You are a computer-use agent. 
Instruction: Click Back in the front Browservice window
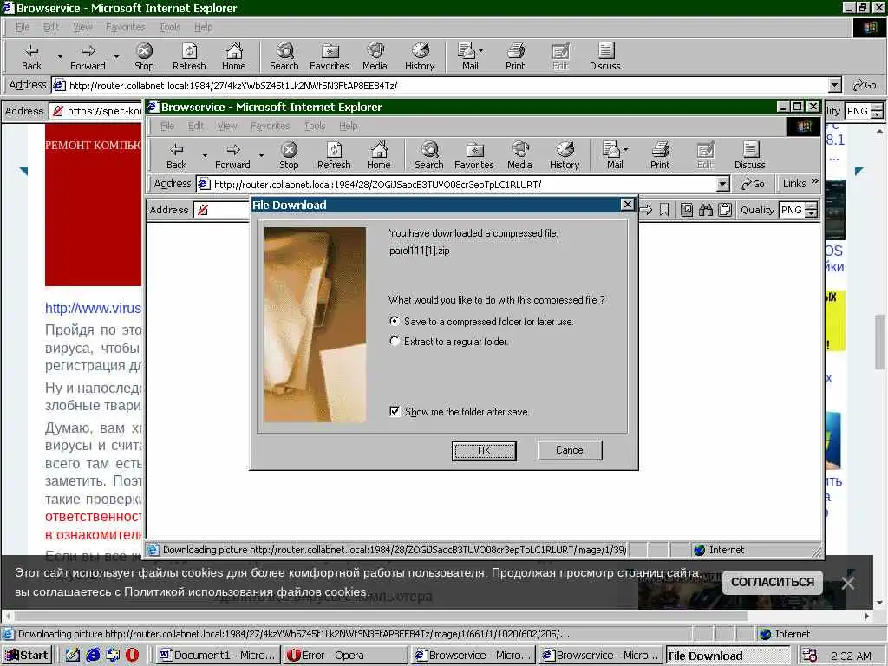click(x=176, y=156)
